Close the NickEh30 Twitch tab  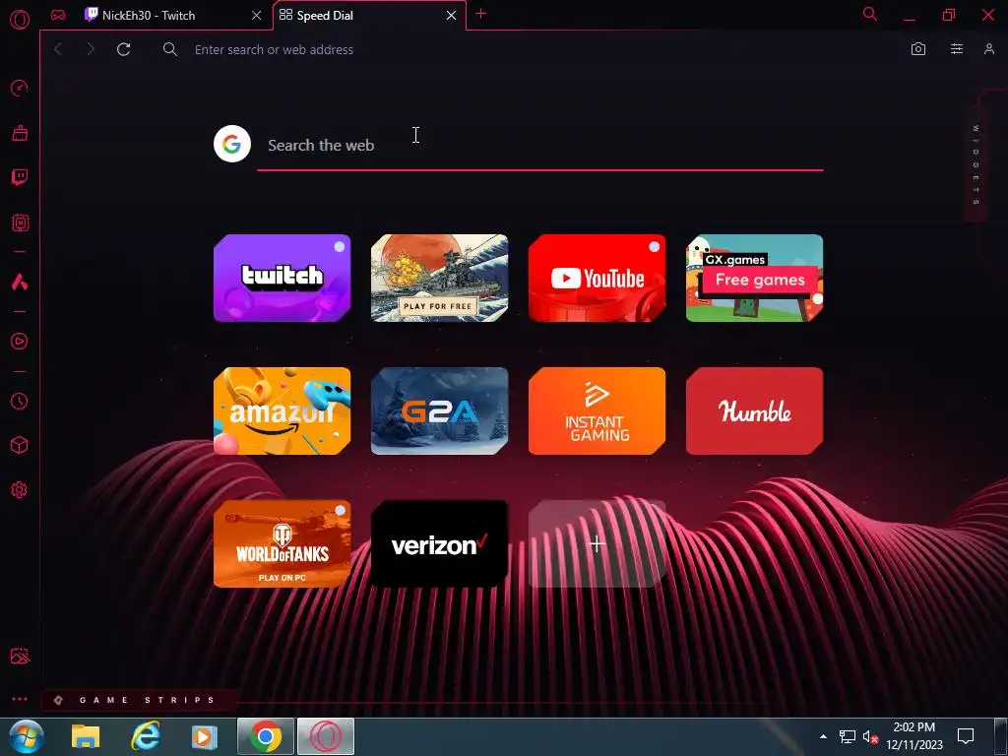[x=257, y=16]
